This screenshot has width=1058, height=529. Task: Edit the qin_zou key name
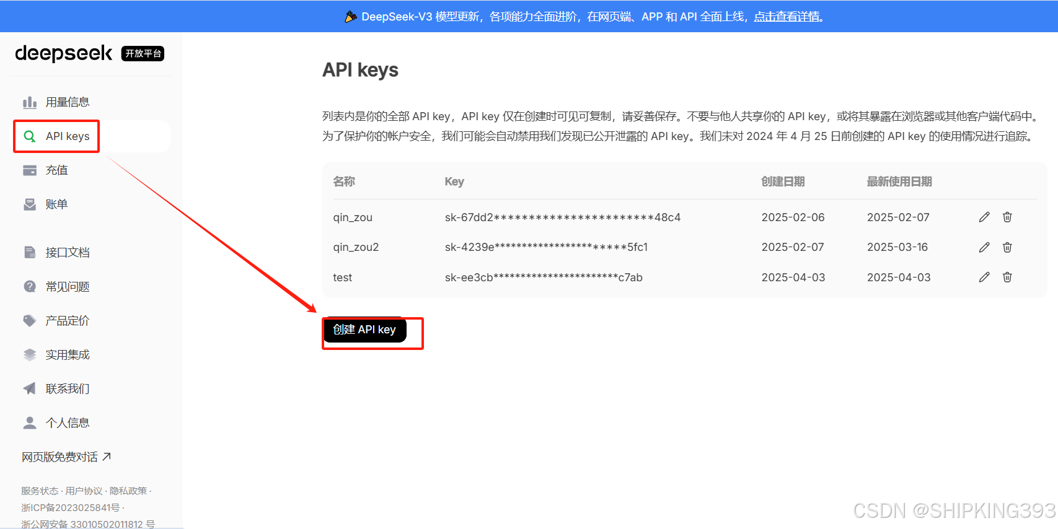pos(984,217)
